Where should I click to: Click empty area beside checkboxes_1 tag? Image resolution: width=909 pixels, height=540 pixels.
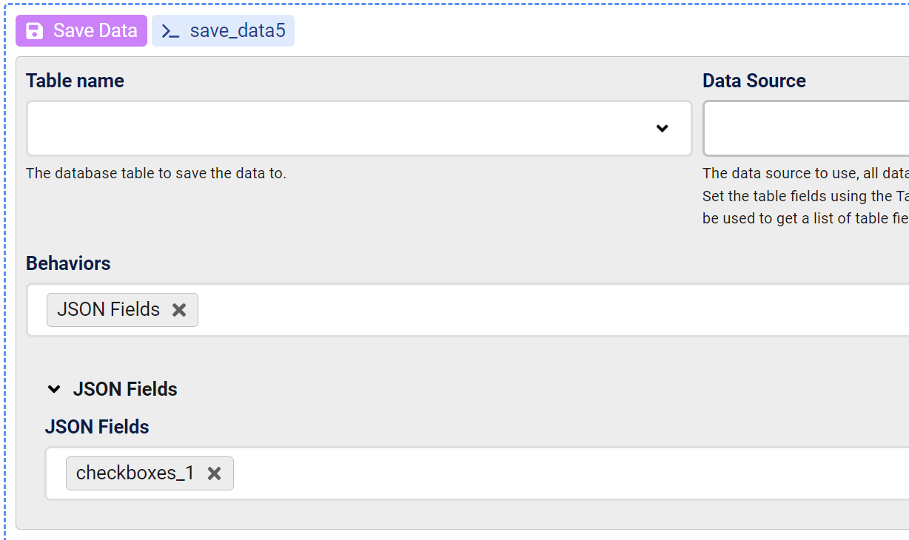518,473
